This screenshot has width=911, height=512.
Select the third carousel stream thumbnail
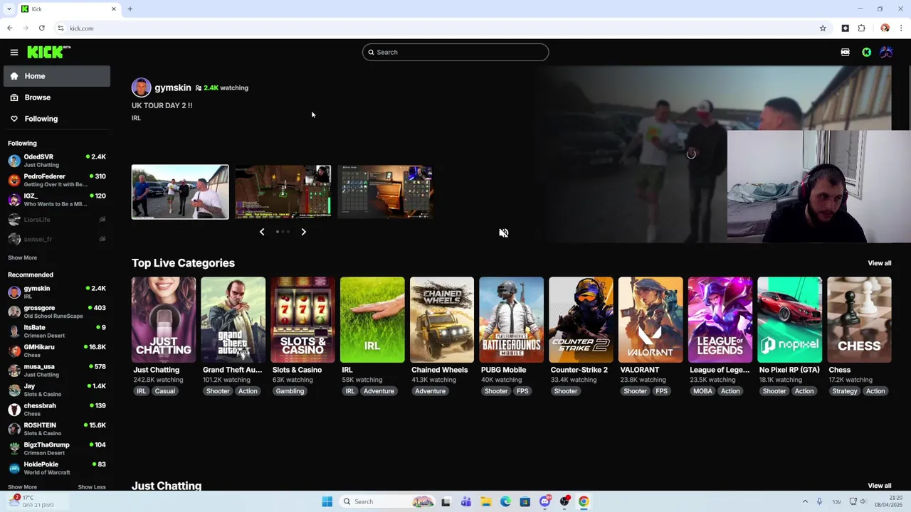tap(385, 192)
